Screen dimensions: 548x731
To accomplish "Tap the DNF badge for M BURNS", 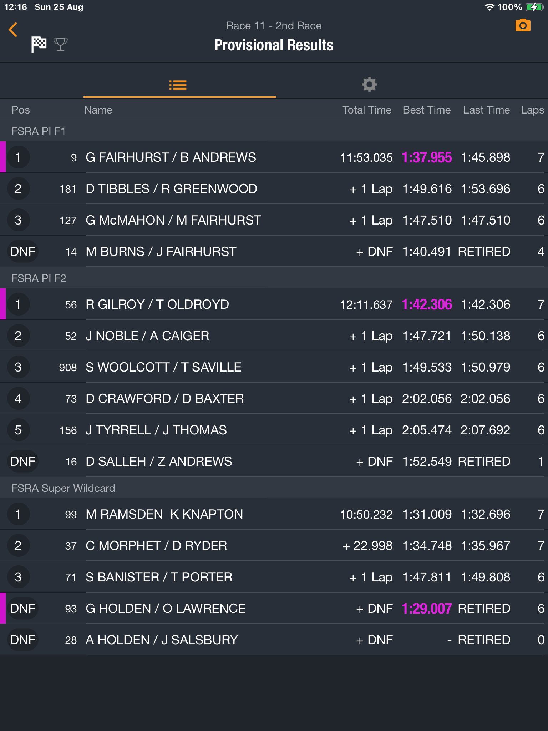I will click(23, 251).
